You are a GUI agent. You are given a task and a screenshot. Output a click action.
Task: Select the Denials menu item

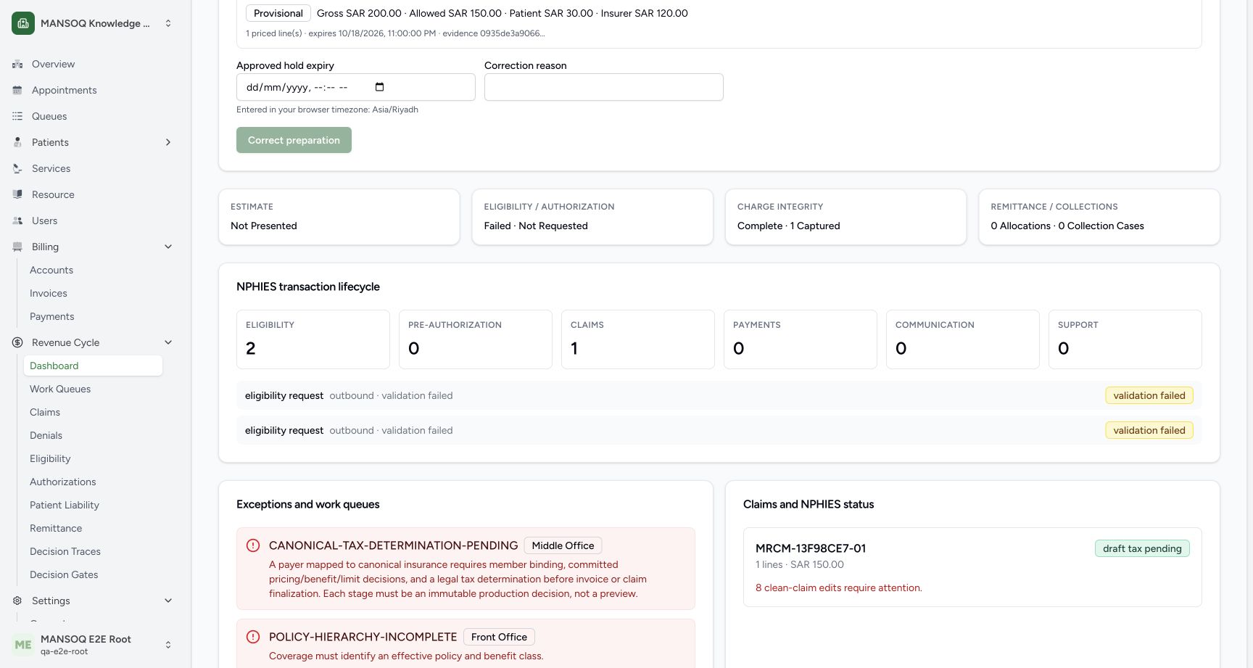coord(93,435)
